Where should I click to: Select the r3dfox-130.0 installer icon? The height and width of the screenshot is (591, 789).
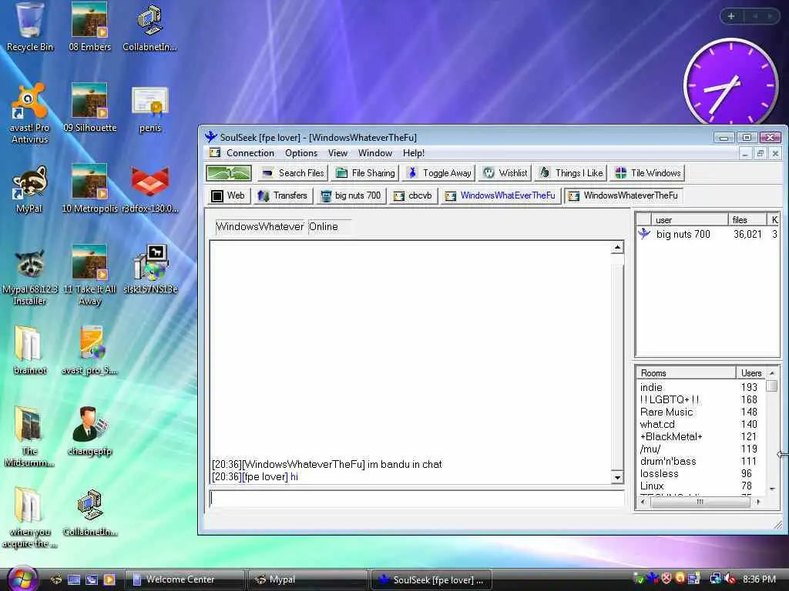(150, 189)
